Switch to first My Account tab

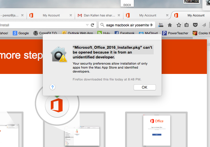[x=51, y=15]
